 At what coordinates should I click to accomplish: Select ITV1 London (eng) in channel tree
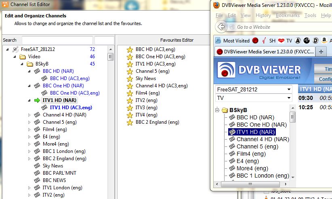pyautogui.click(x=63, y=188)
